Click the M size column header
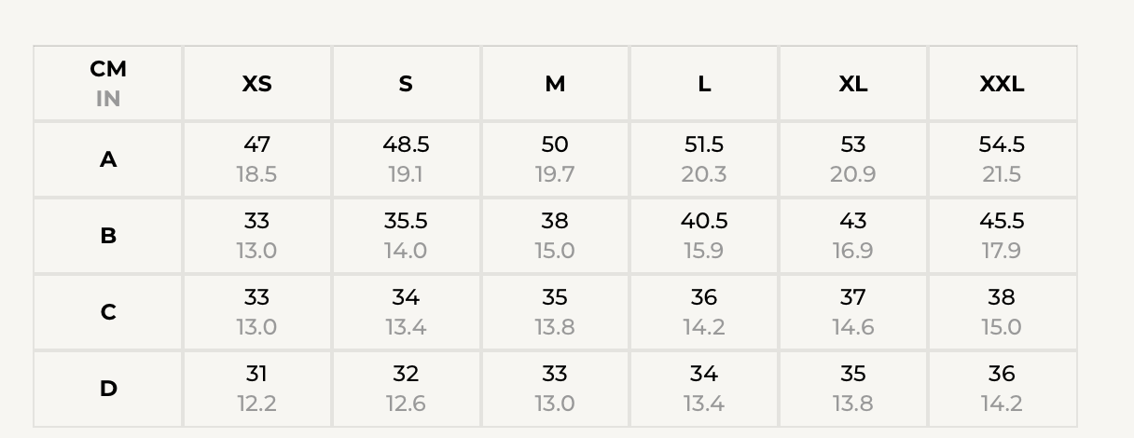This screenshot has height=438, width=1134. 555,84
